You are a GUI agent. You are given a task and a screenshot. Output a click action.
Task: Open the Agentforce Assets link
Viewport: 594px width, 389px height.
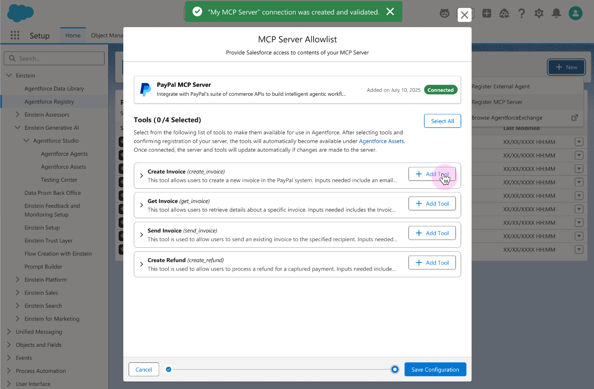click(381, 141)
